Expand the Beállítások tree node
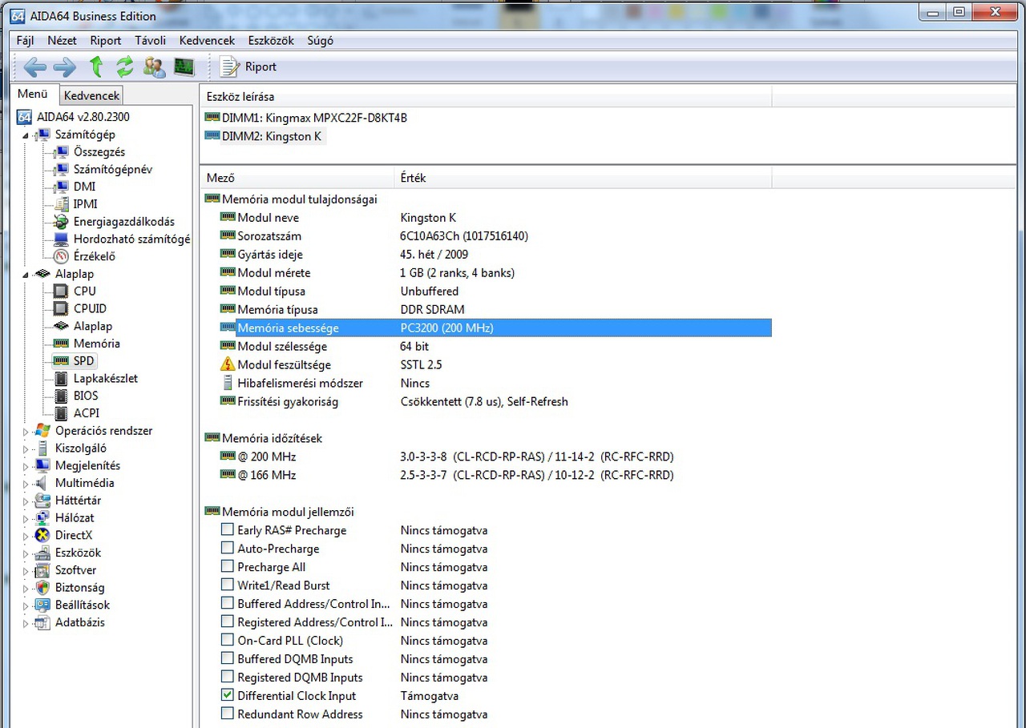 tap(26, 606)
